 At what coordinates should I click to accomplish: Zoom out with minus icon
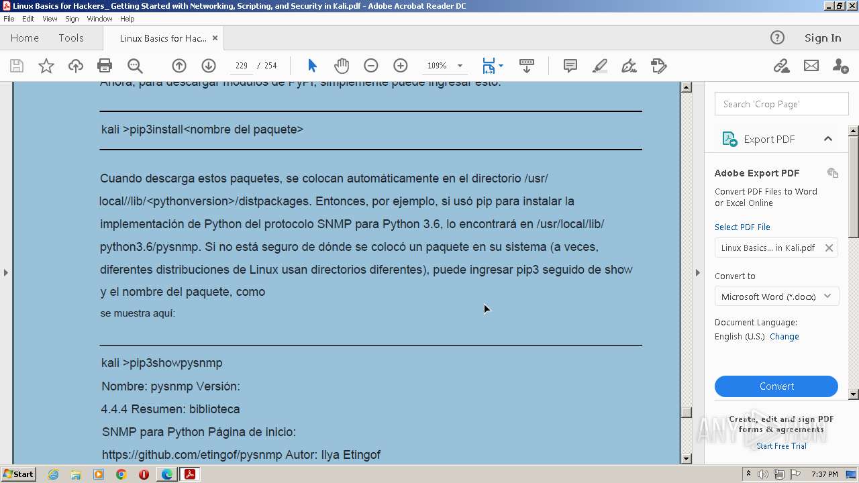(x=371, y=66)
